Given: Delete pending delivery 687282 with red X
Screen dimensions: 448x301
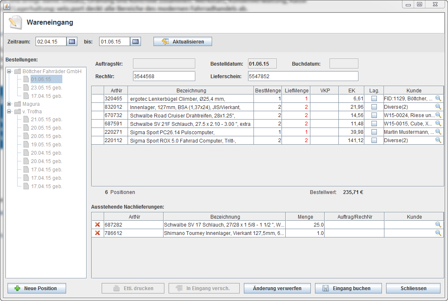Looking at the screenshot, I should [x=97, y=224].
